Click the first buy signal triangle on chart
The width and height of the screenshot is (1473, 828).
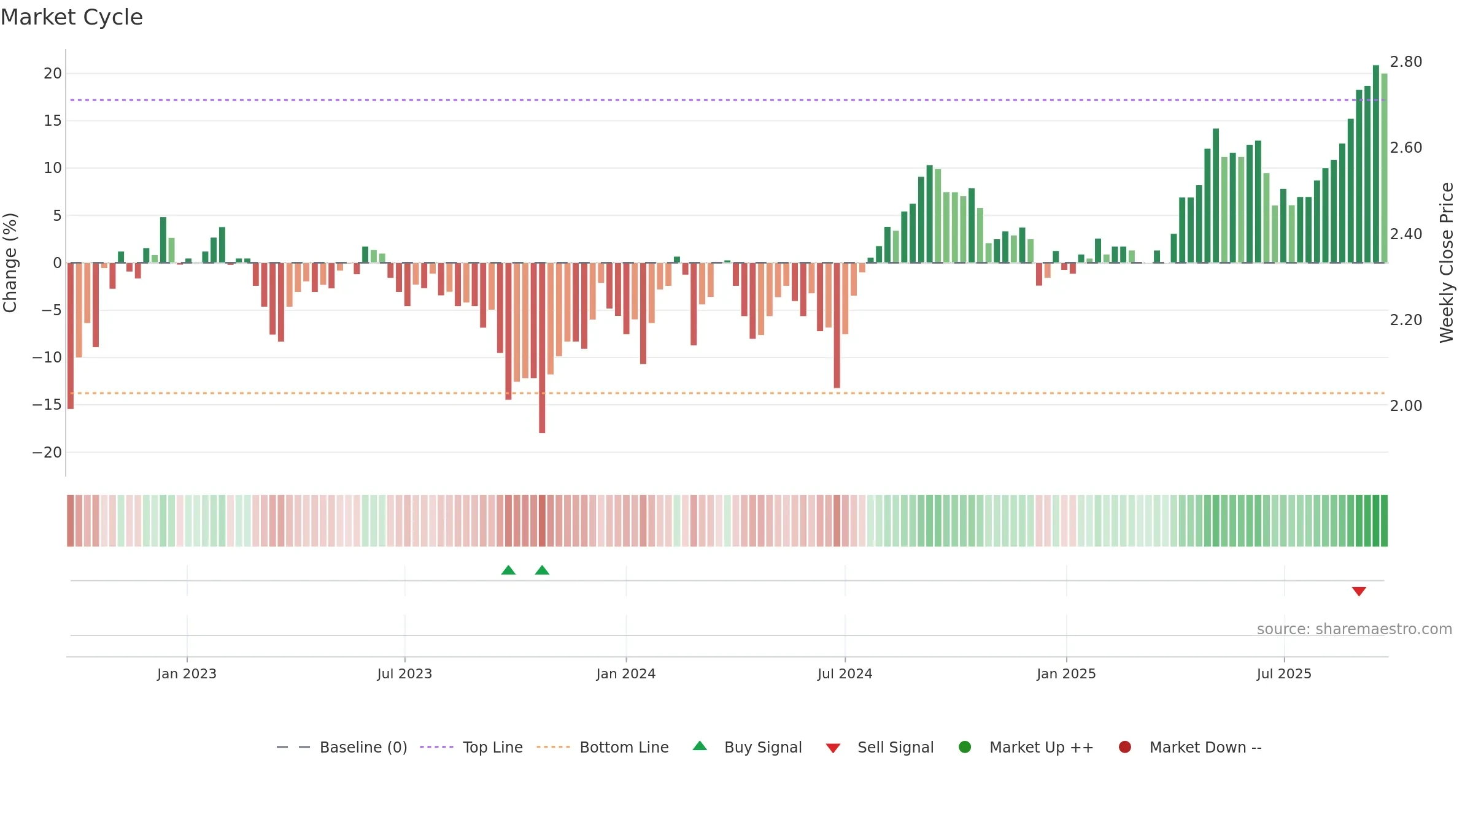508,570
